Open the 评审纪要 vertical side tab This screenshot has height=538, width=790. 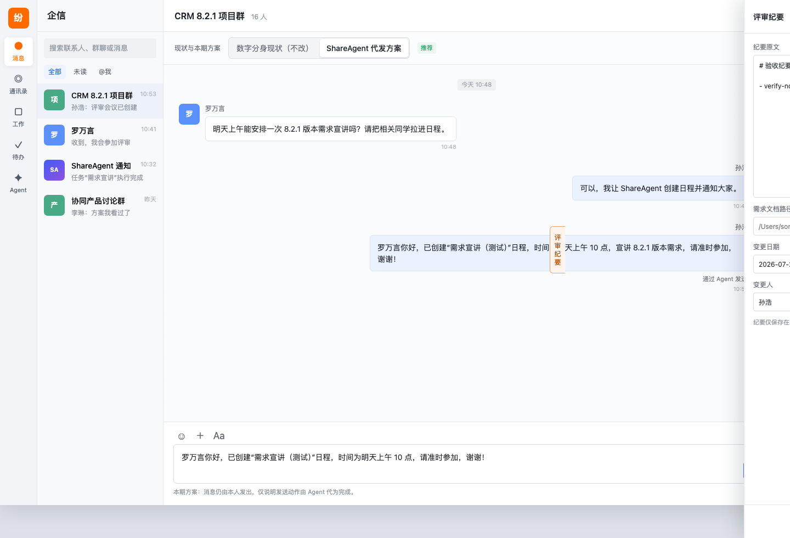[557, 250]
